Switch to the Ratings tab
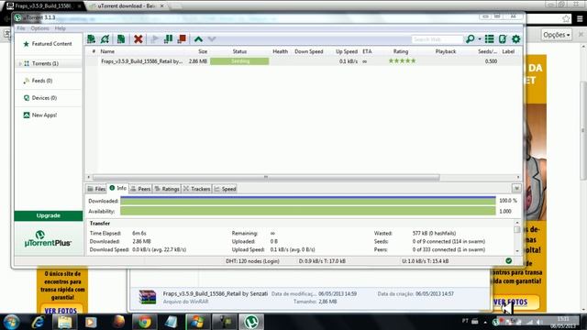 [x=167, y=189]
